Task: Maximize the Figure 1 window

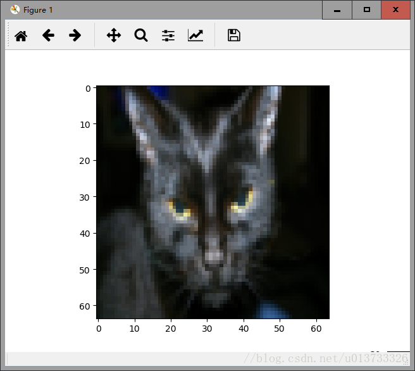Action: [366, 9]
